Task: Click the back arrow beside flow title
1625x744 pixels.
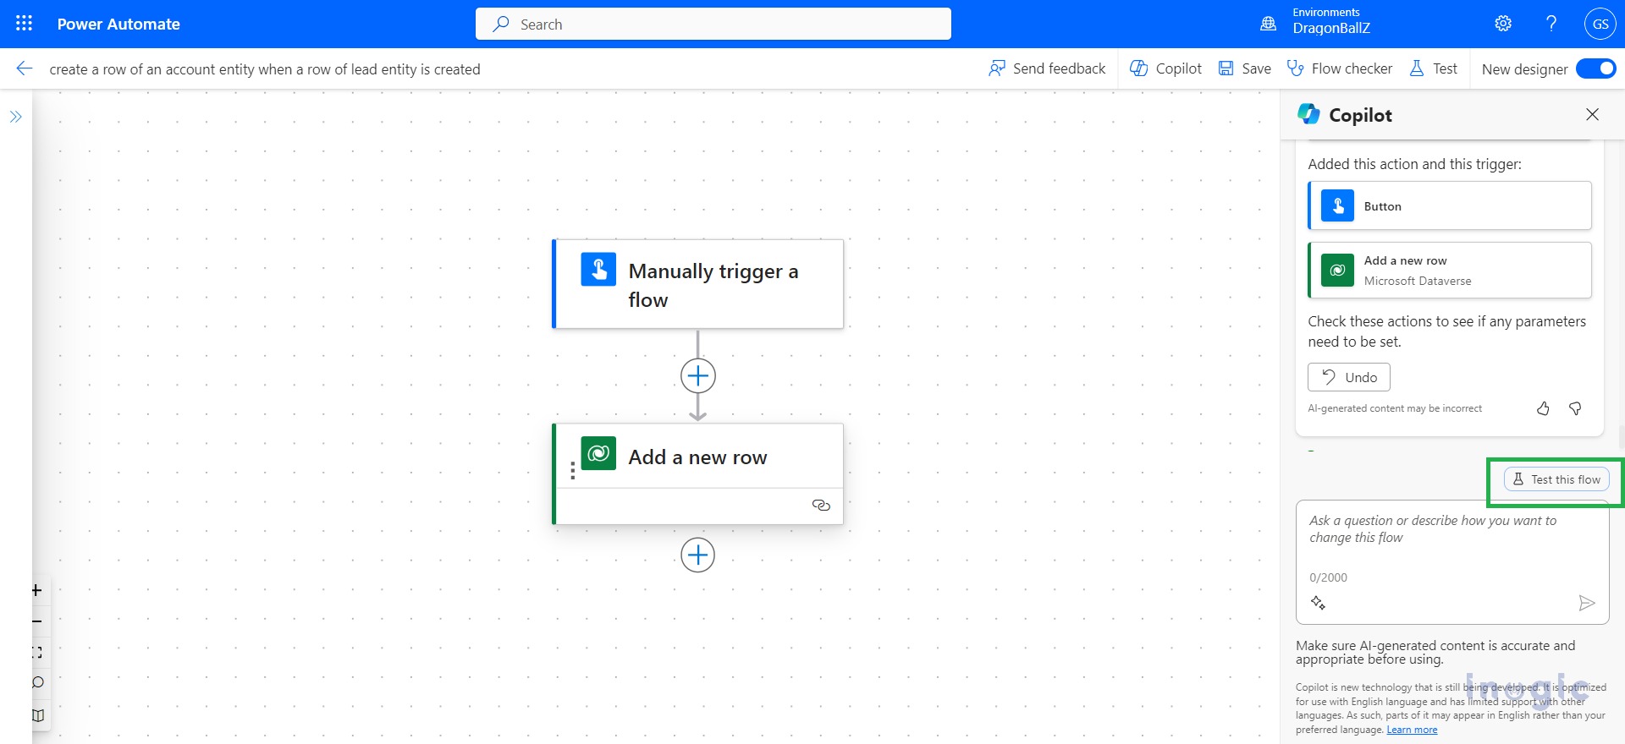Action: [25, 68]
